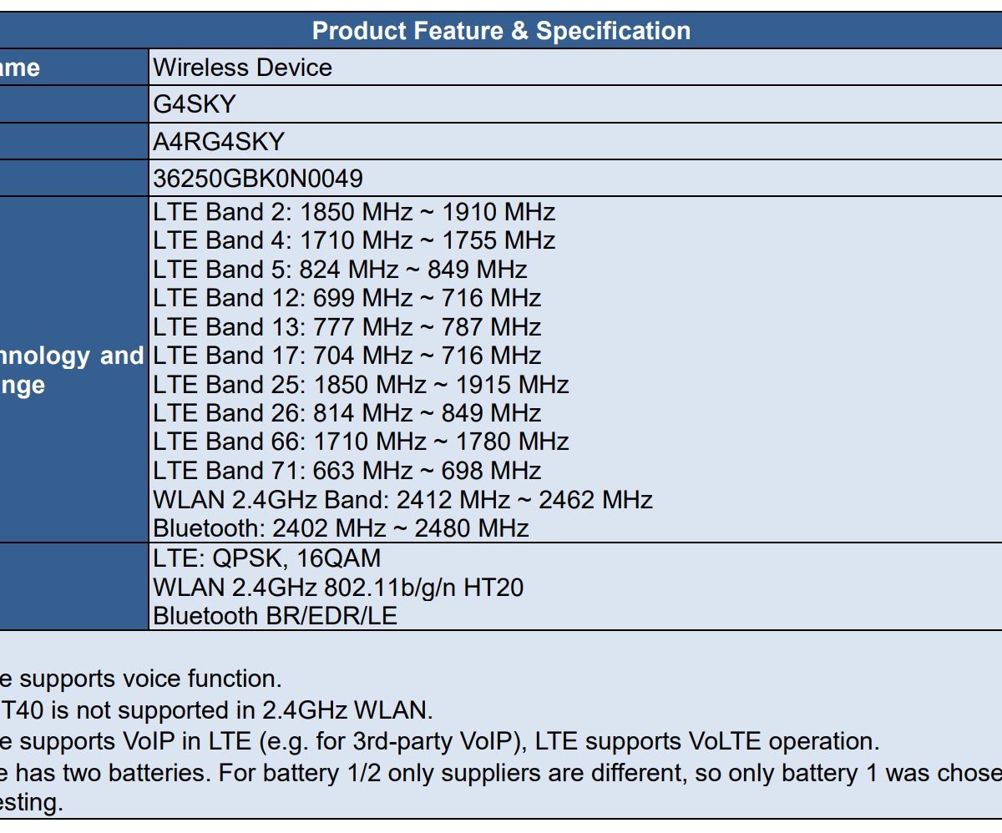Click the LTE Band 66 line
The image size is (1002, 833).
361,442
